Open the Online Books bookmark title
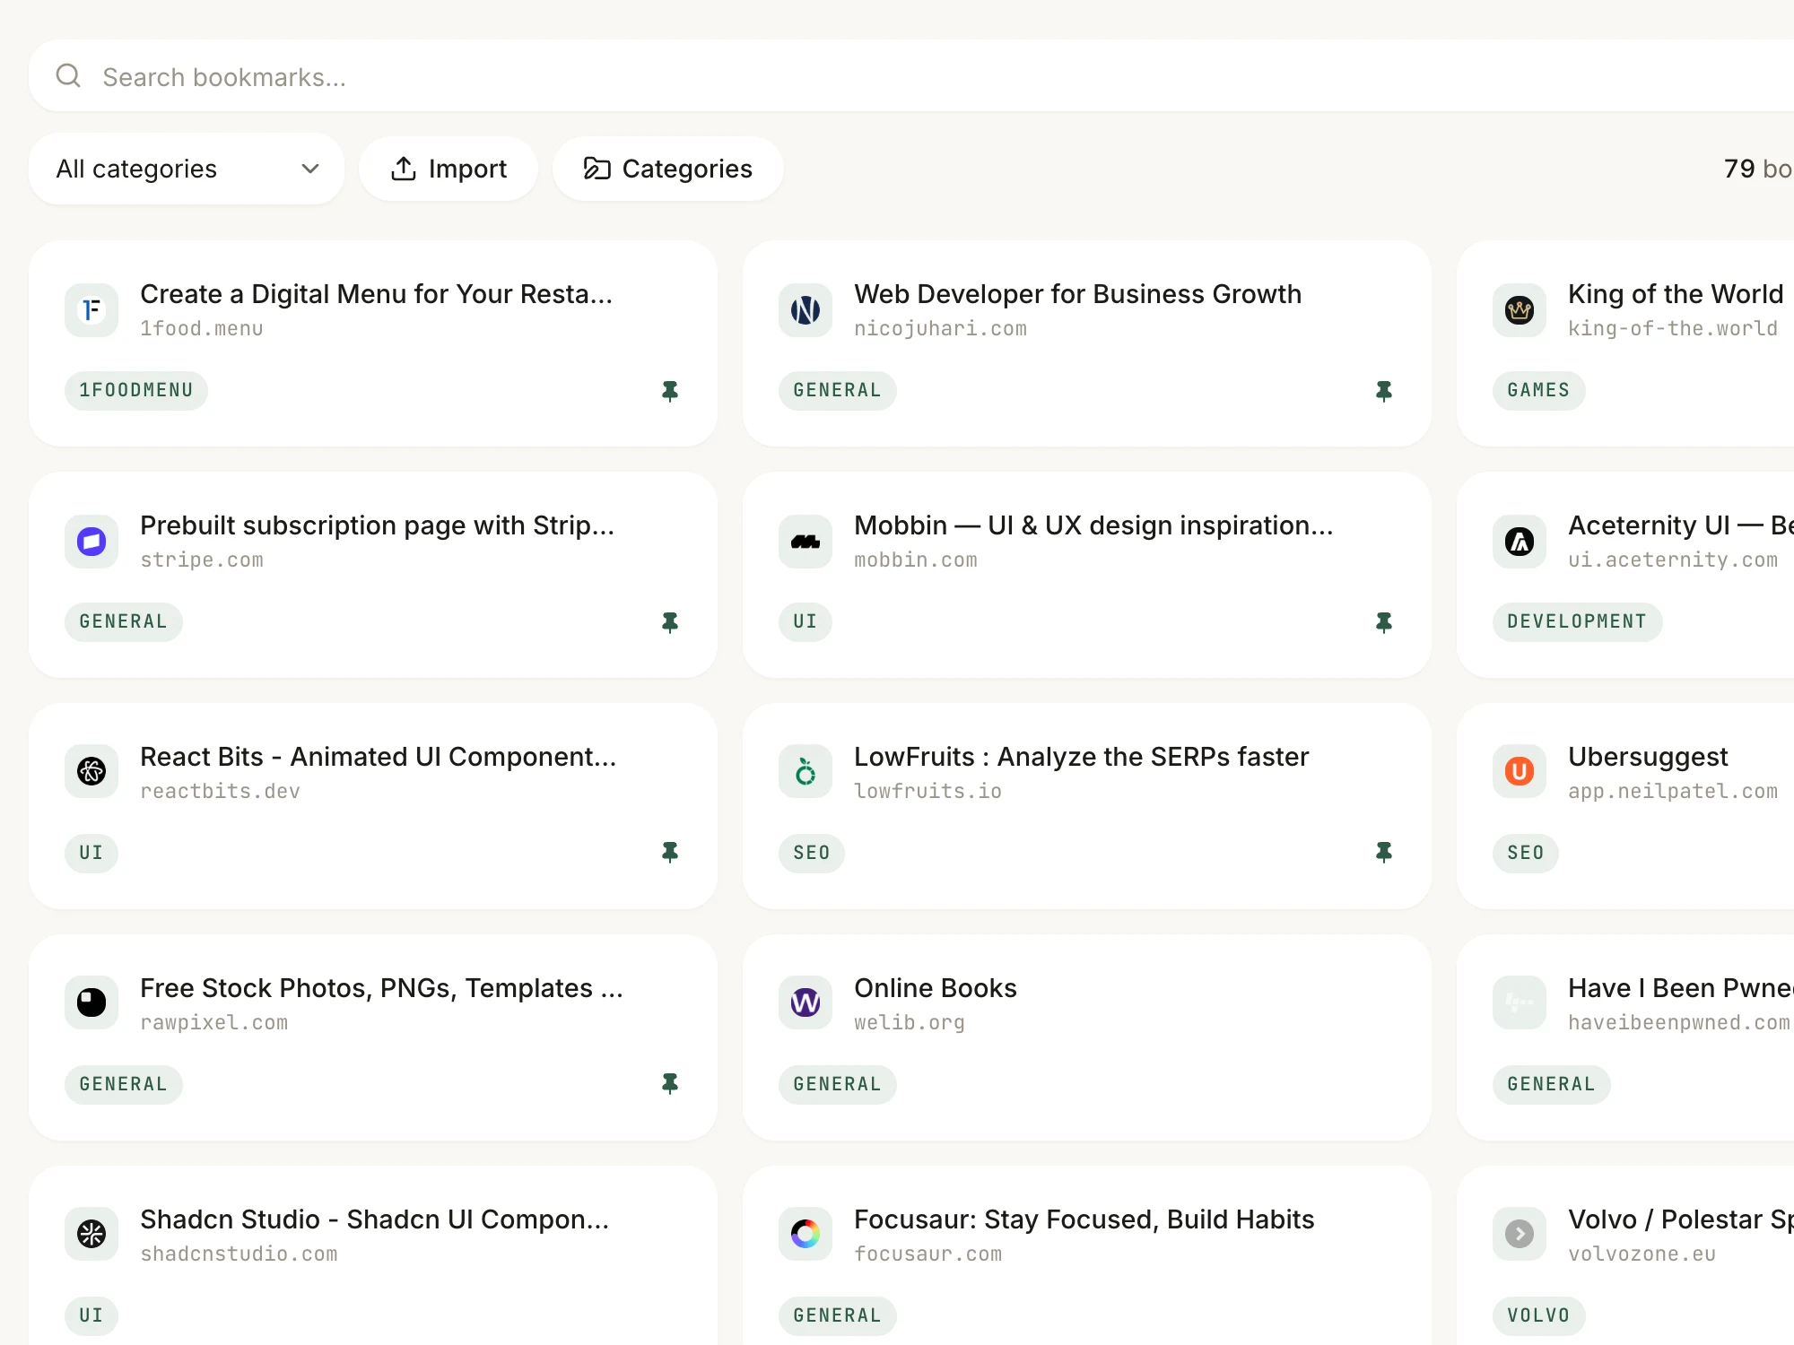The width and height of the screenshot is (1794, 1345). pyautogui.click(x=936, y=988)
